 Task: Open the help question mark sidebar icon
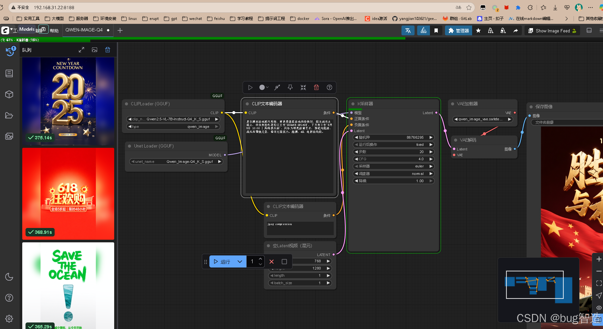tap(9, 298)
